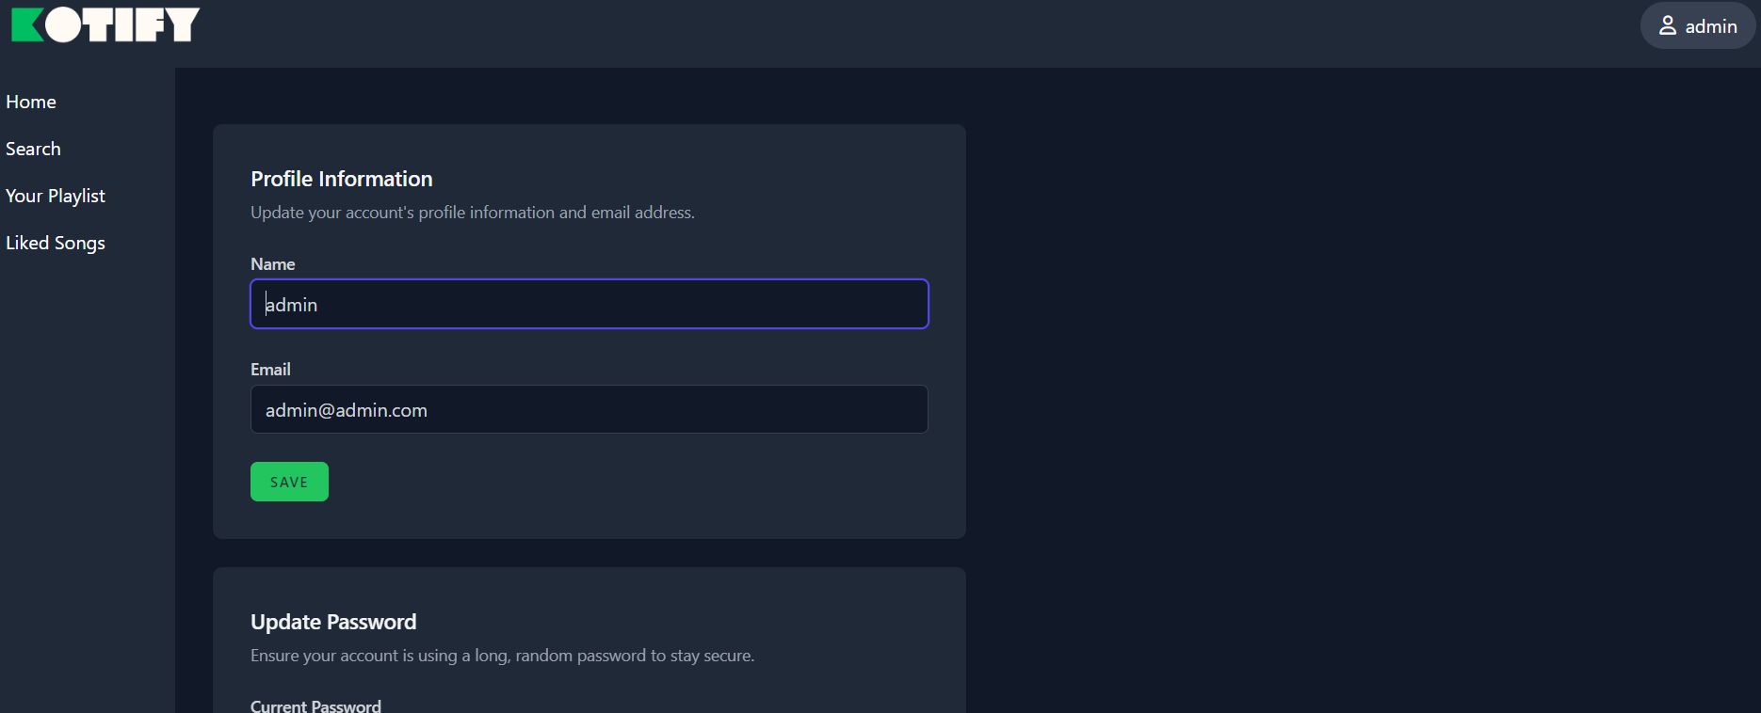Screen dimensions: 1761x713
Task: Save the profile information
Action: tap(289, 482)
